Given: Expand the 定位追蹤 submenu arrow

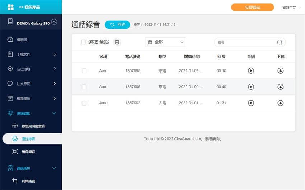Looking at the screenshot, I should point(55,69).
